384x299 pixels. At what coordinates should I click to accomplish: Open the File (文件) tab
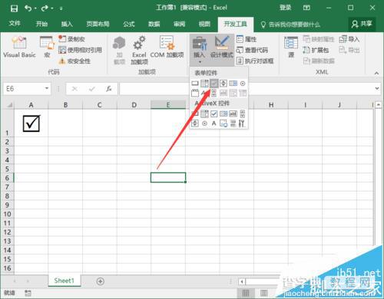tap(15, 24)
